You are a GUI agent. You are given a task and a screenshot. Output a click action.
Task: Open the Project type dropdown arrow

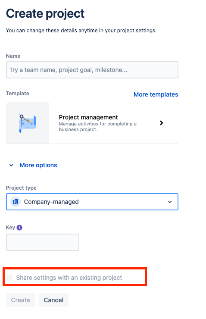pyautogui.click(x=170, y=202)
